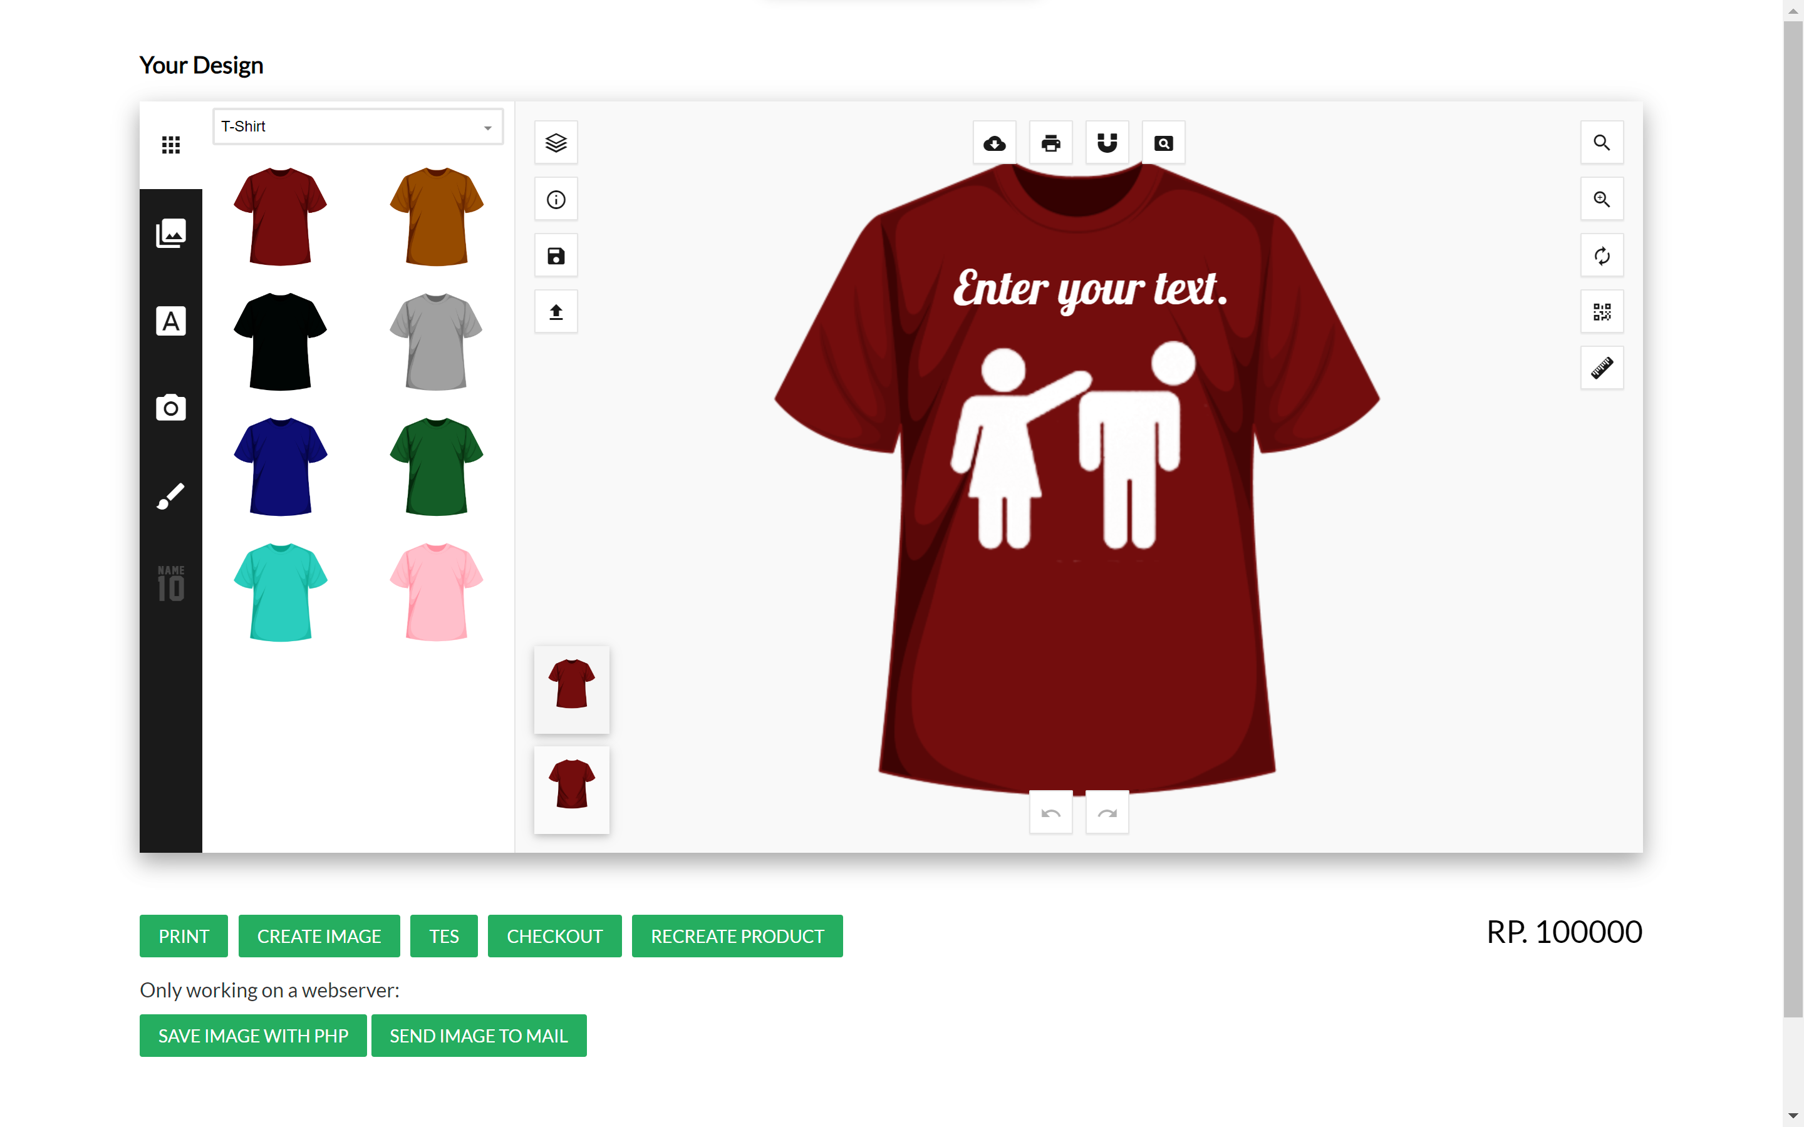Click the printer icon above the shirt
Image resolution: width=1804 pixels, height=1127 pixels.
coord(1050,142)
